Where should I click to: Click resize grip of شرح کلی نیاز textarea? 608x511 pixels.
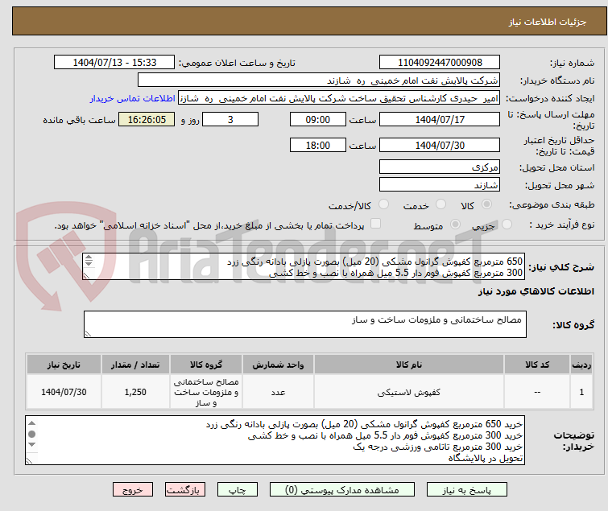86,275
